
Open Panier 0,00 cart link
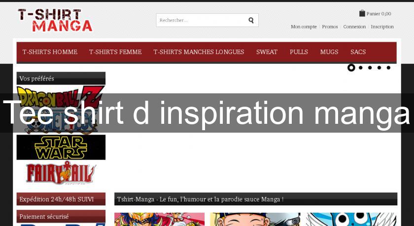[x=379, y=14]
